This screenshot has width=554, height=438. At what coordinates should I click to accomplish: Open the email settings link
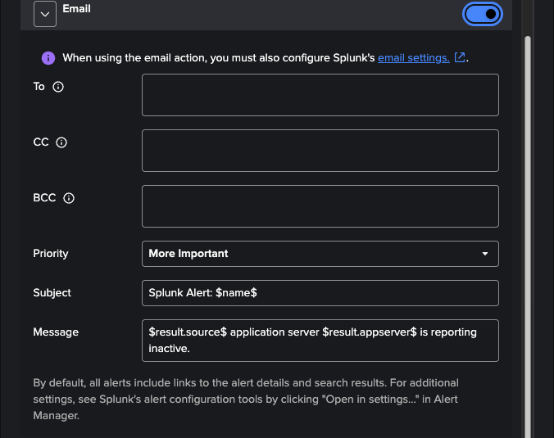point(413,58)
